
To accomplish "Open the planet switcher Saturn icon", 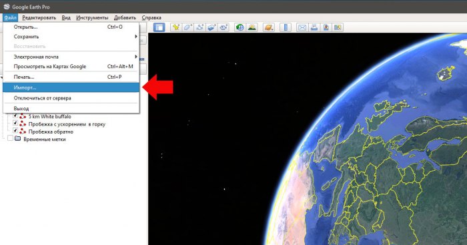I will (x=269, y=27).
